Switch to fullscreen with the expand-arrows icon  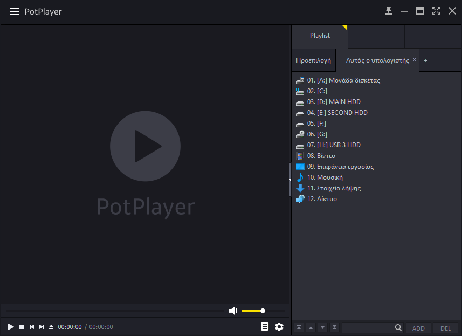click(436, 11)
